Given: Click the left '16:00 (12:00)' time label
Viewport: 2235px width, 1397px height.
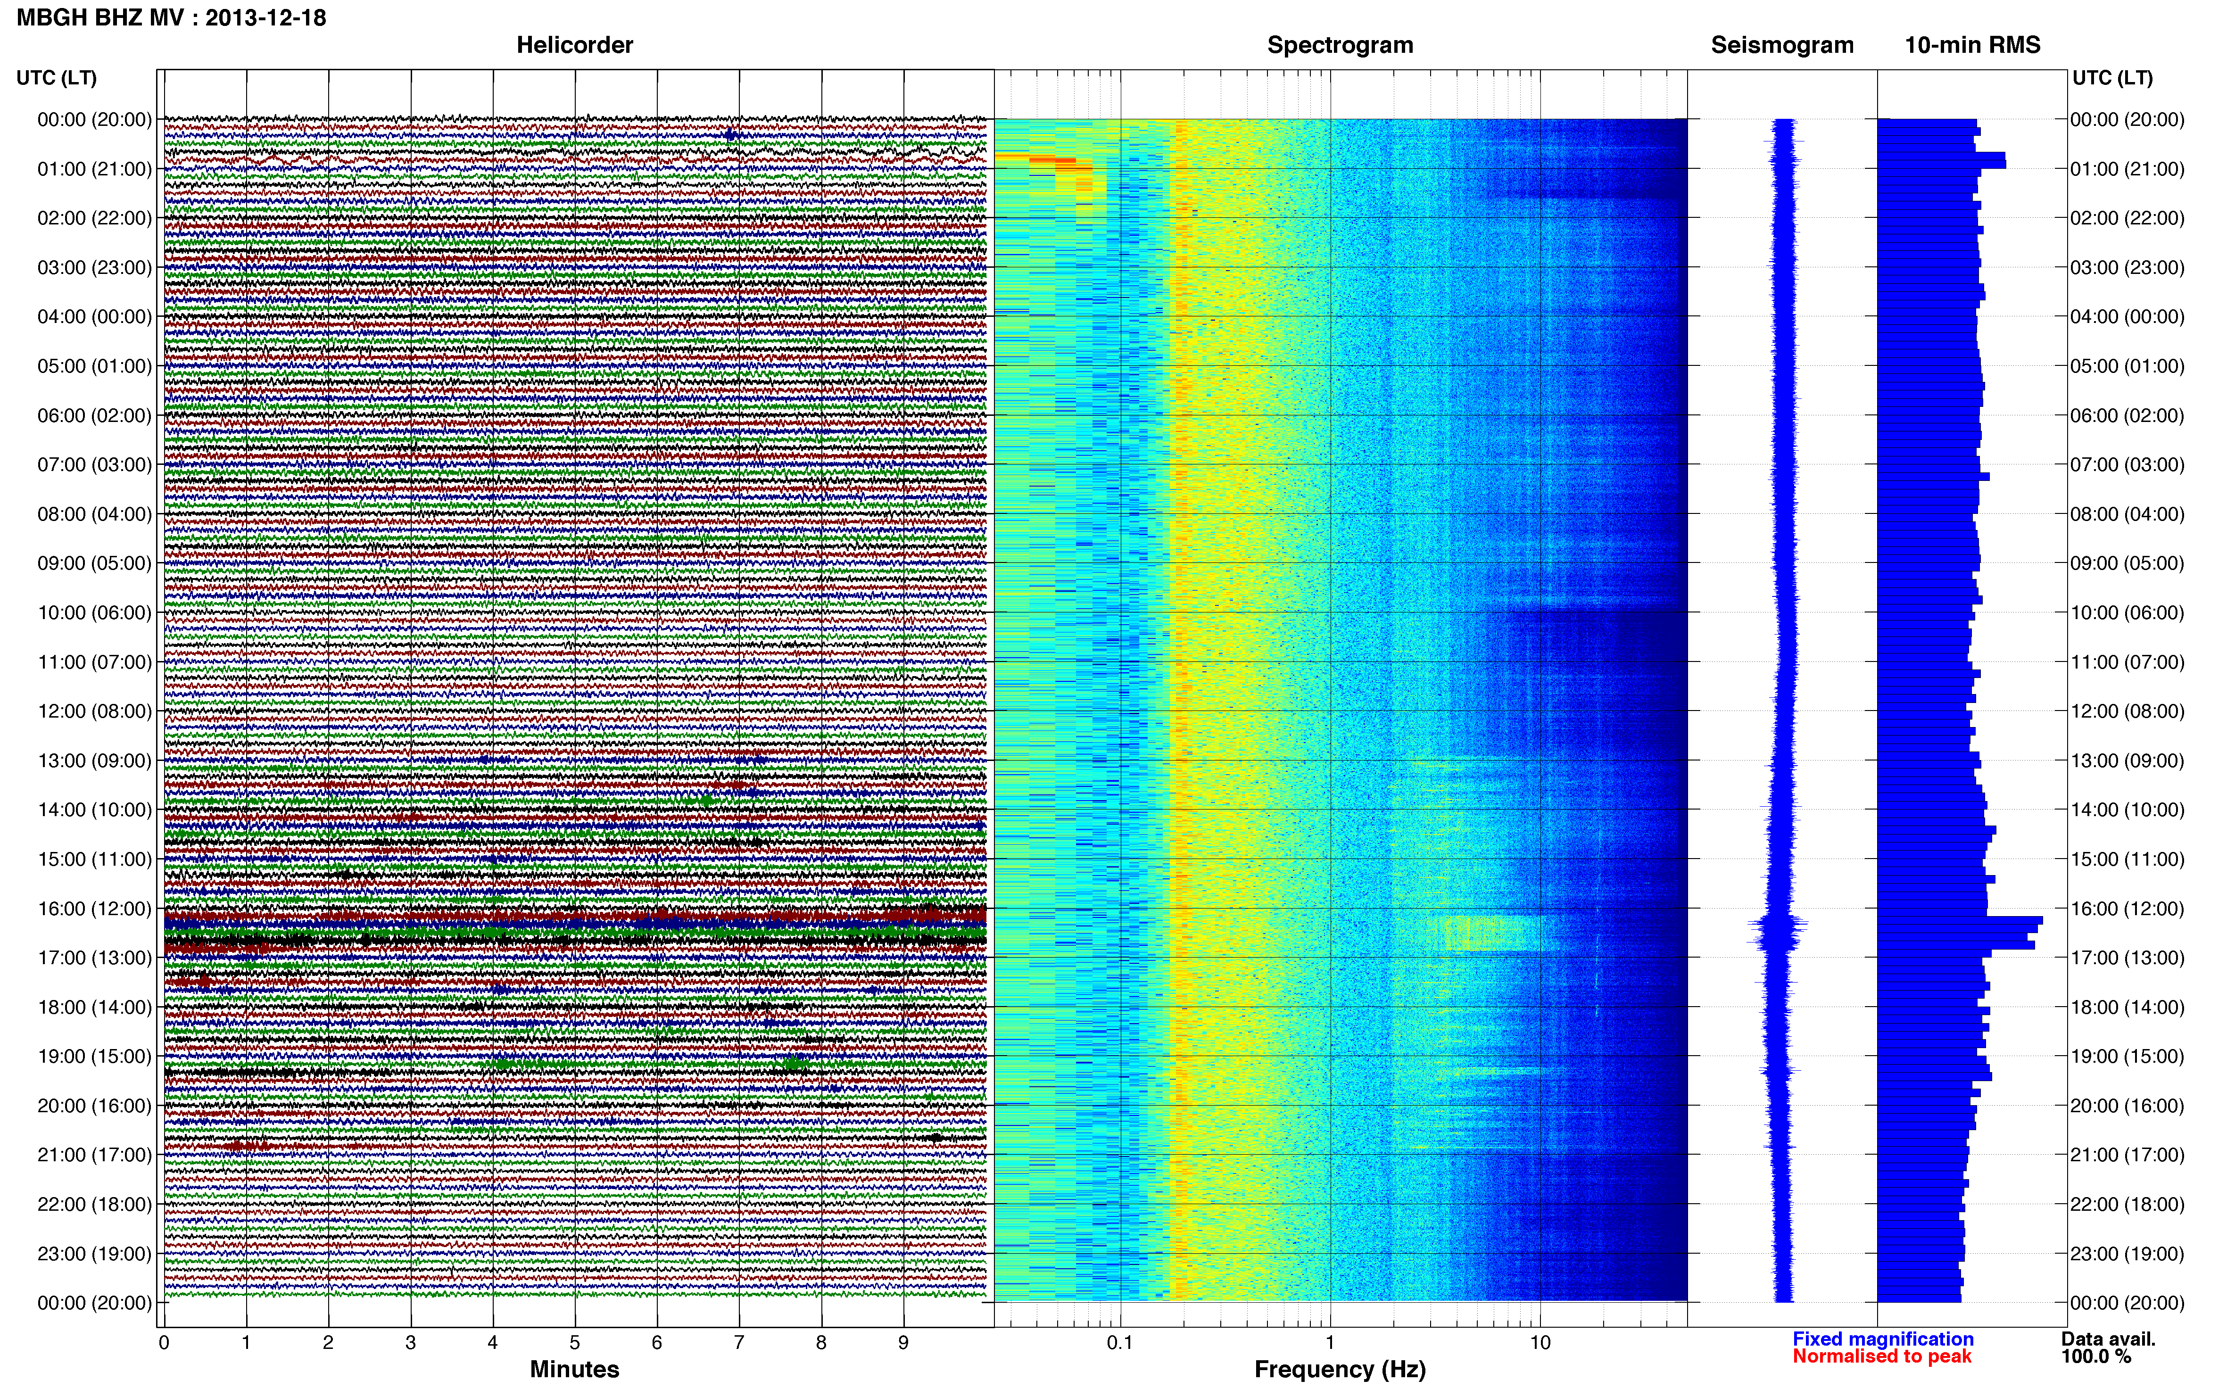Looking at the screenshot, I should tap(94, 908).
